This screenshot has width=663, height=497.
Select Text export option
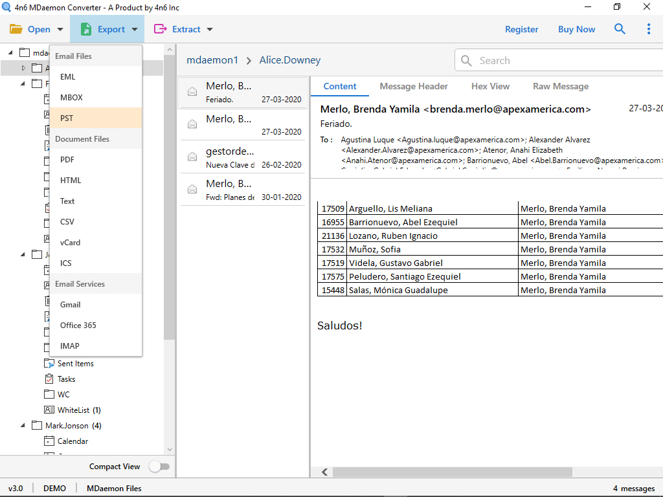[x=96, y=201]
